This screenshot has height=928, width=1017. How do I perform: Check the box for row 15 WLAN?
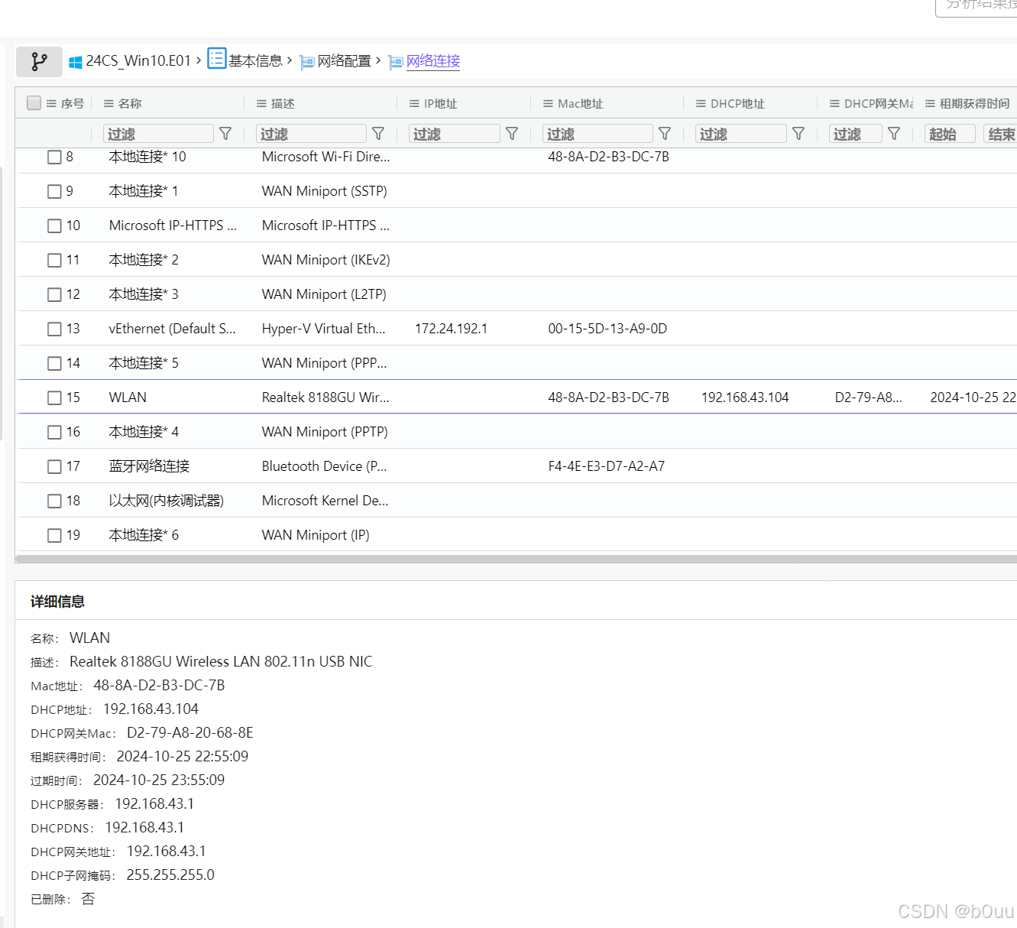pyautogui.click(x=54, y=397)
